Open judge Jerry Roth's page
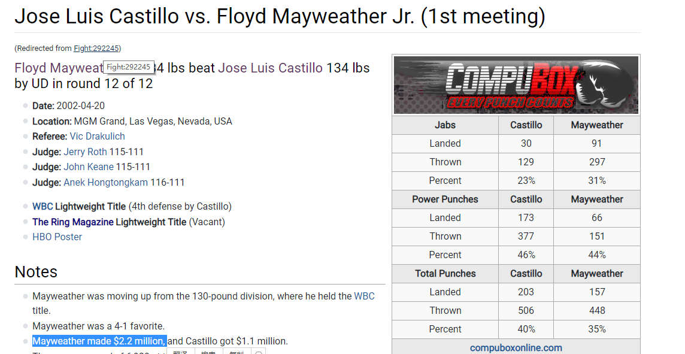The height and width of the screenshot is (354, 685). (x=85, y=152)
